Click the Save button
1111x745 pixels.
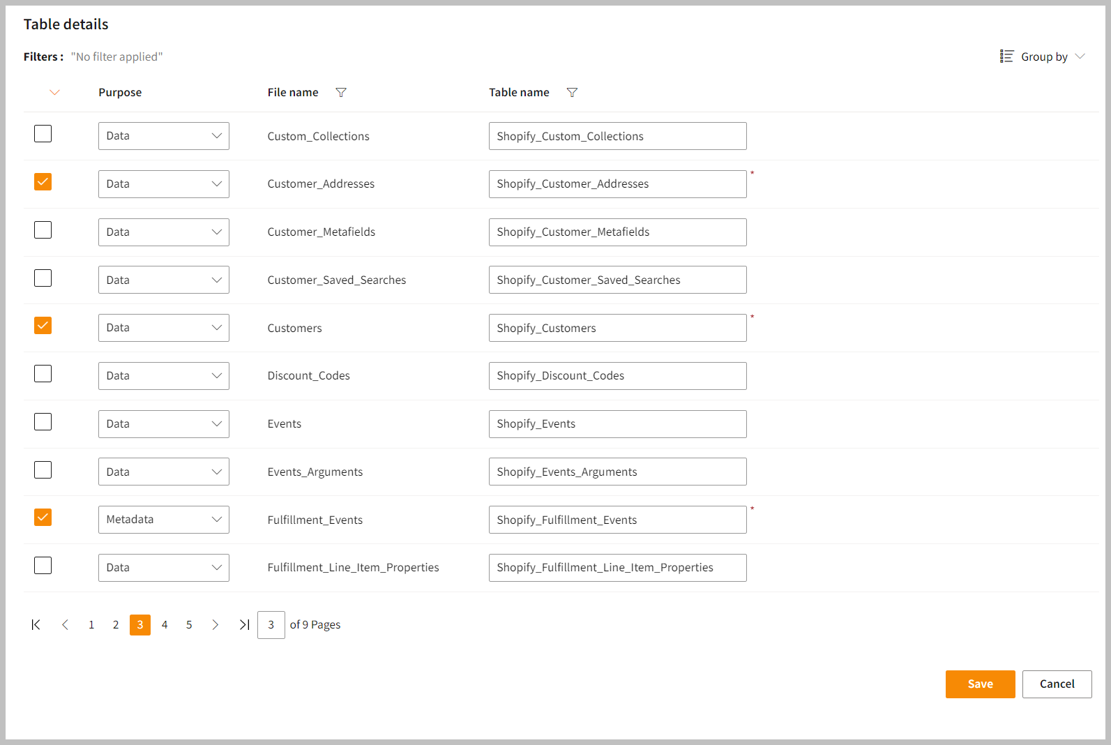[x=980, y=684]
